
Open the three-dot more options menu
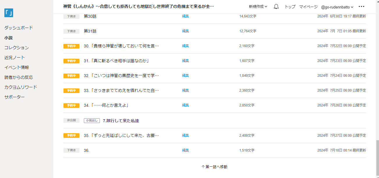point(361,7)
